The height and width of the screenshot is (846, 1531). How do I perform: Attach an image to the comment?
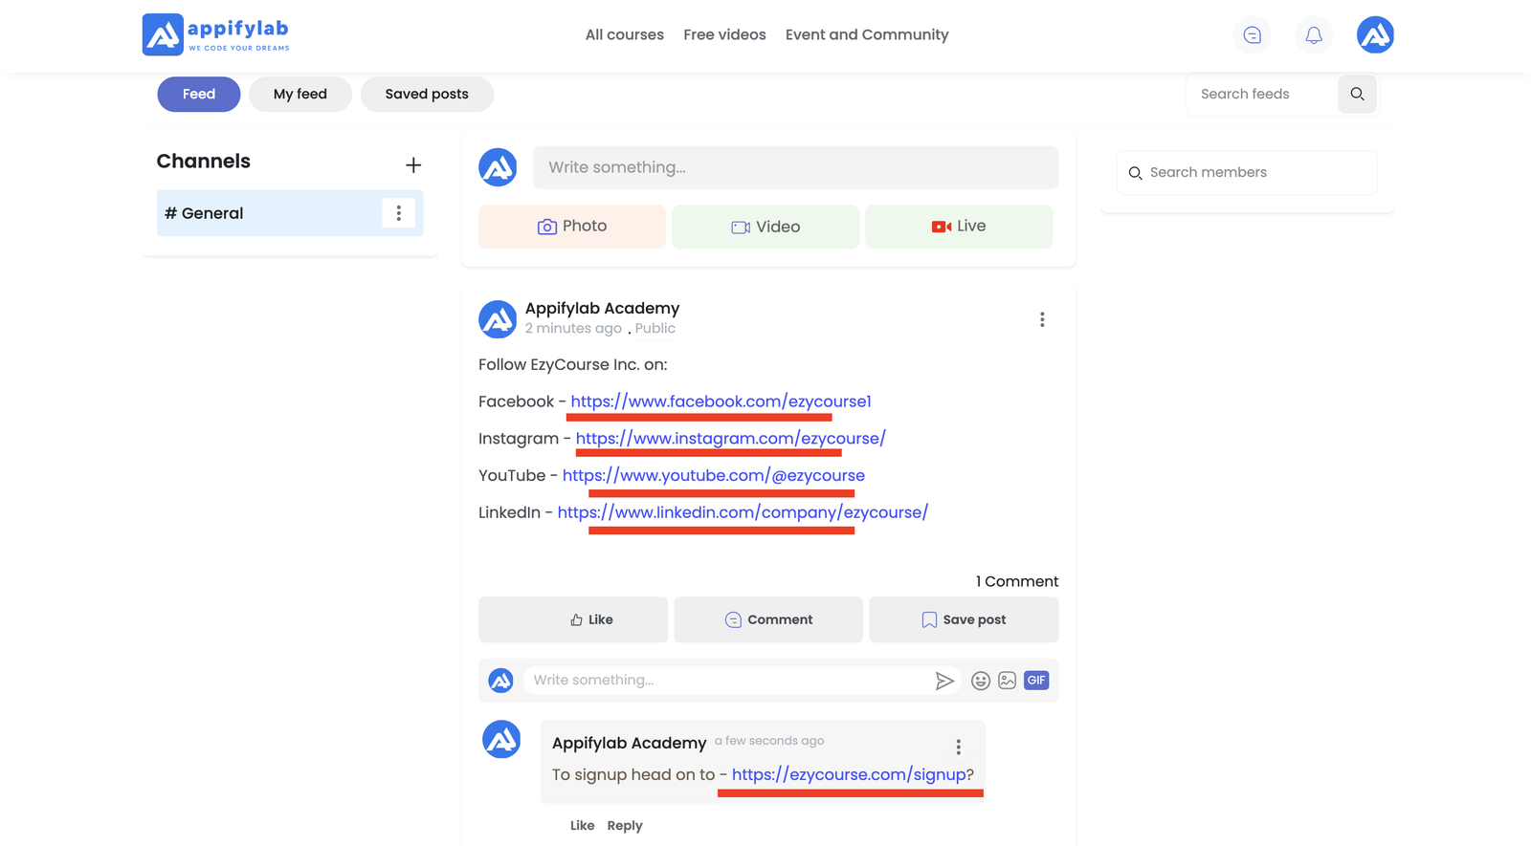[1007, 681]
